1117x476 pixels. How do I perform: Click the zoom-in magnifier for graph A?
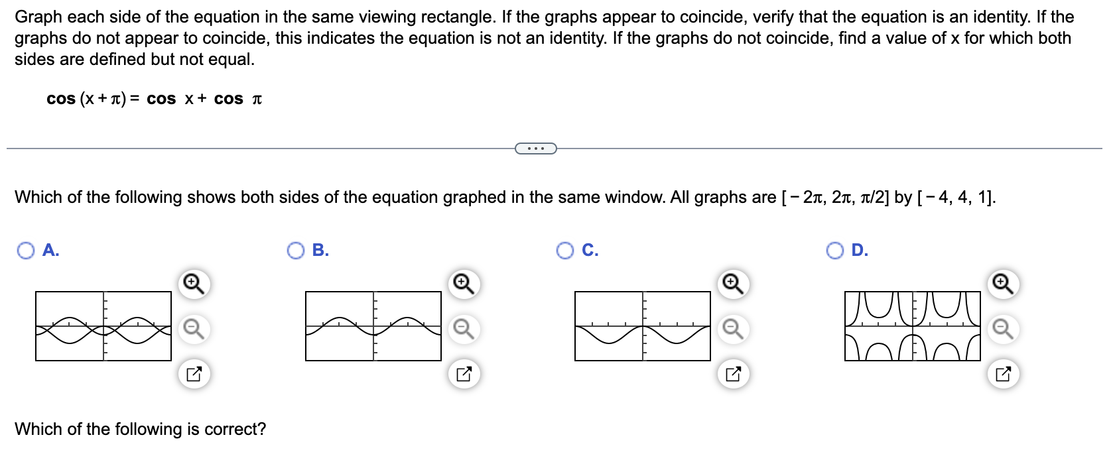tap(192, 284)
